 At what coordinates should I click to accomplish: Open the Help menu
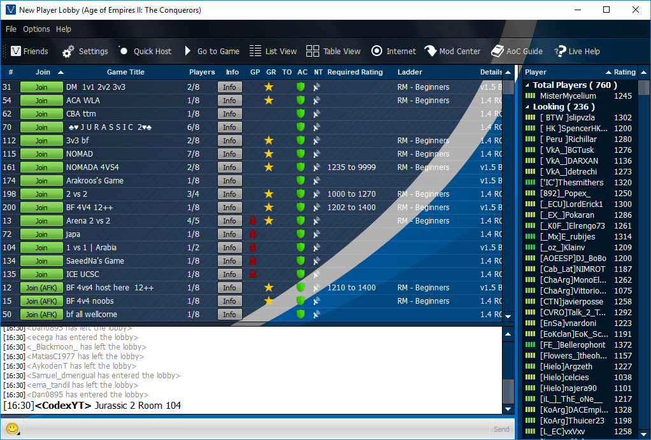point(64,29)
